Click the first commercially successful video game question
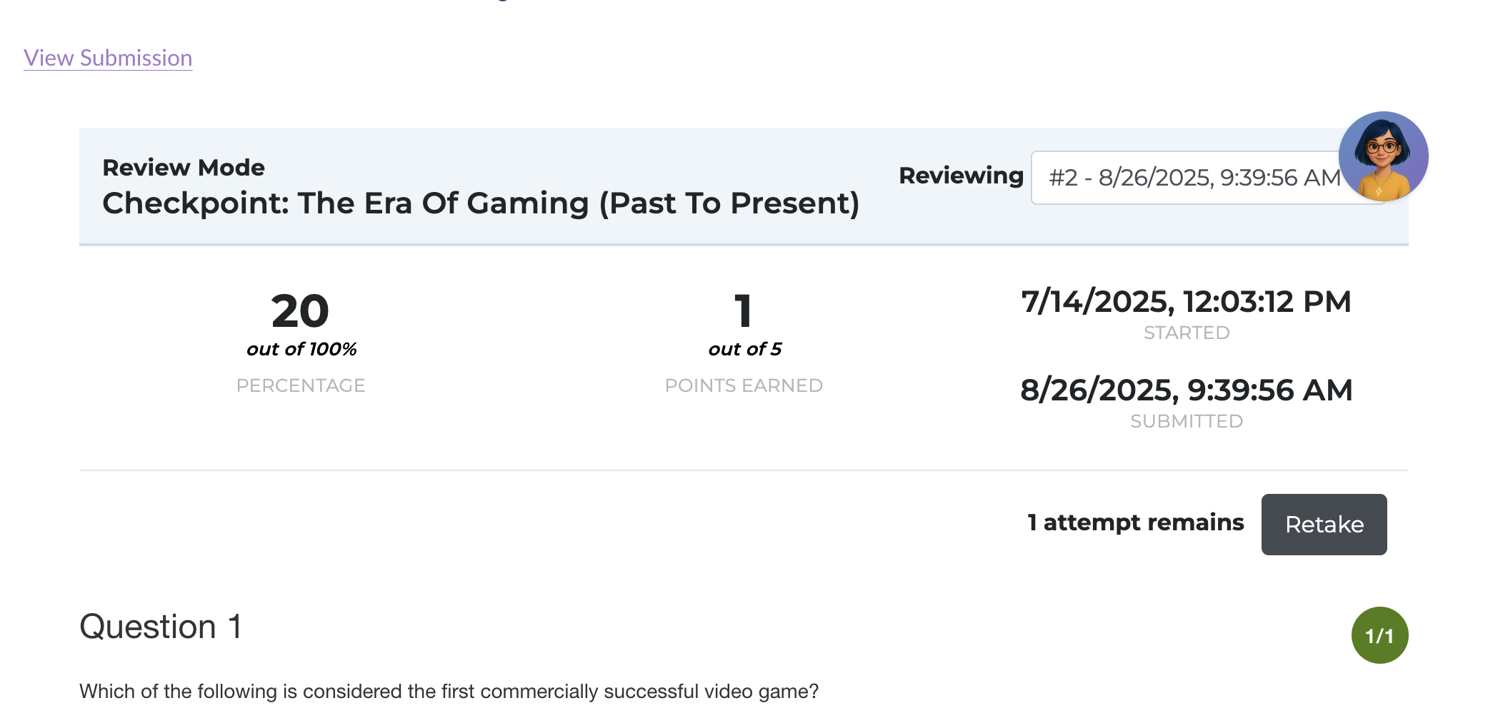Viewport: 1493px width, 718px height. point(449,691)
